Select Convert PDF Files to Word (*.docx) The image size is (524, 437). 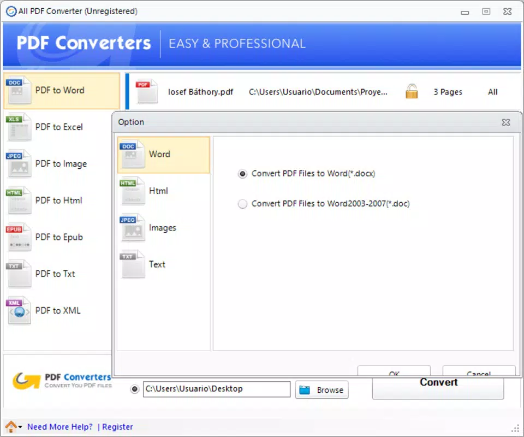pyautogui.click(x=242, y=174)
